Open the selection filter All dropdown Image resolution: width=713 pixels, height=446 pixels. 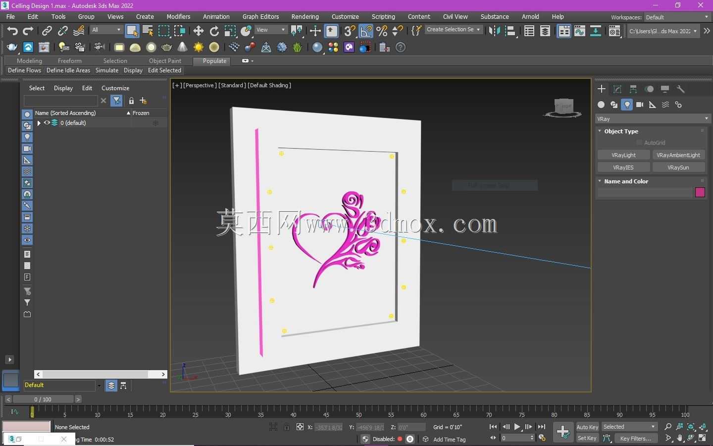pyautogui.click(x=106, y=30)
